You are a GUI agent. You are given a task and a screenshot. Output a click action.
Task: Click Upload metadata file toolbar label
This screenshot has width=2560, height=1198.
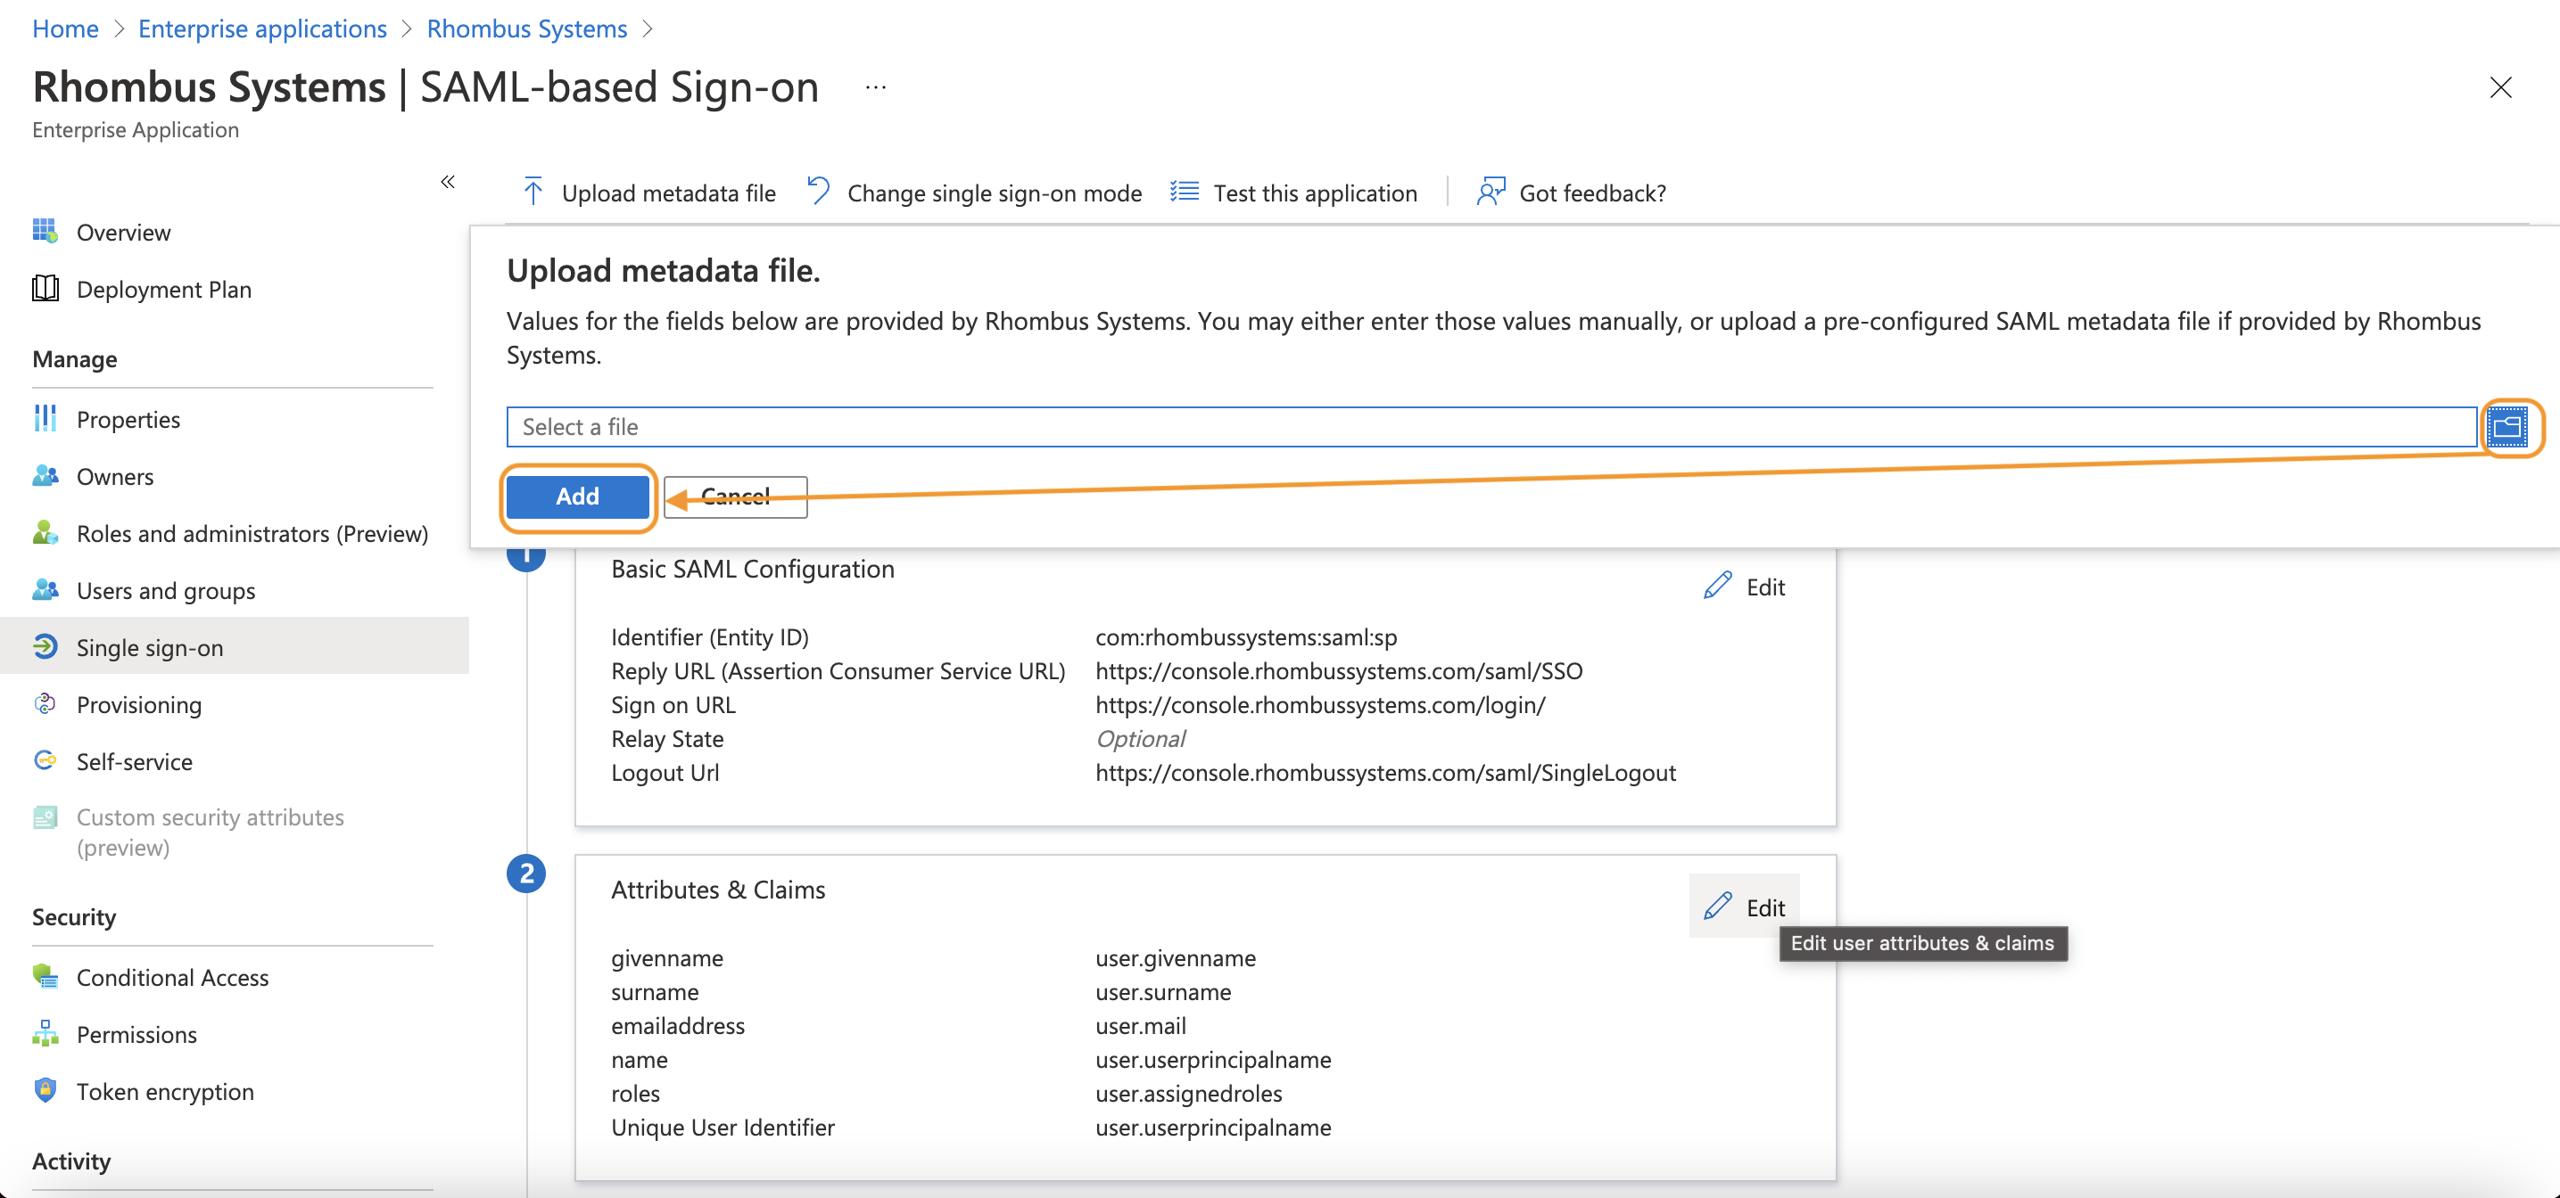668,193
